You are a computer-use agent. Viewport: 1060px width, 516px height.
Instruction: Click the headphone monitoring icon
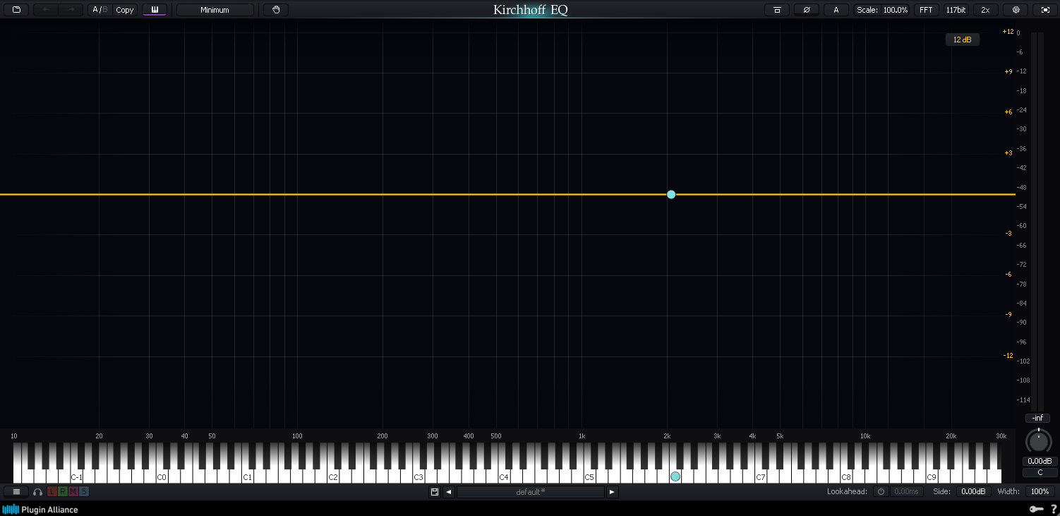(x=37, y=492)
